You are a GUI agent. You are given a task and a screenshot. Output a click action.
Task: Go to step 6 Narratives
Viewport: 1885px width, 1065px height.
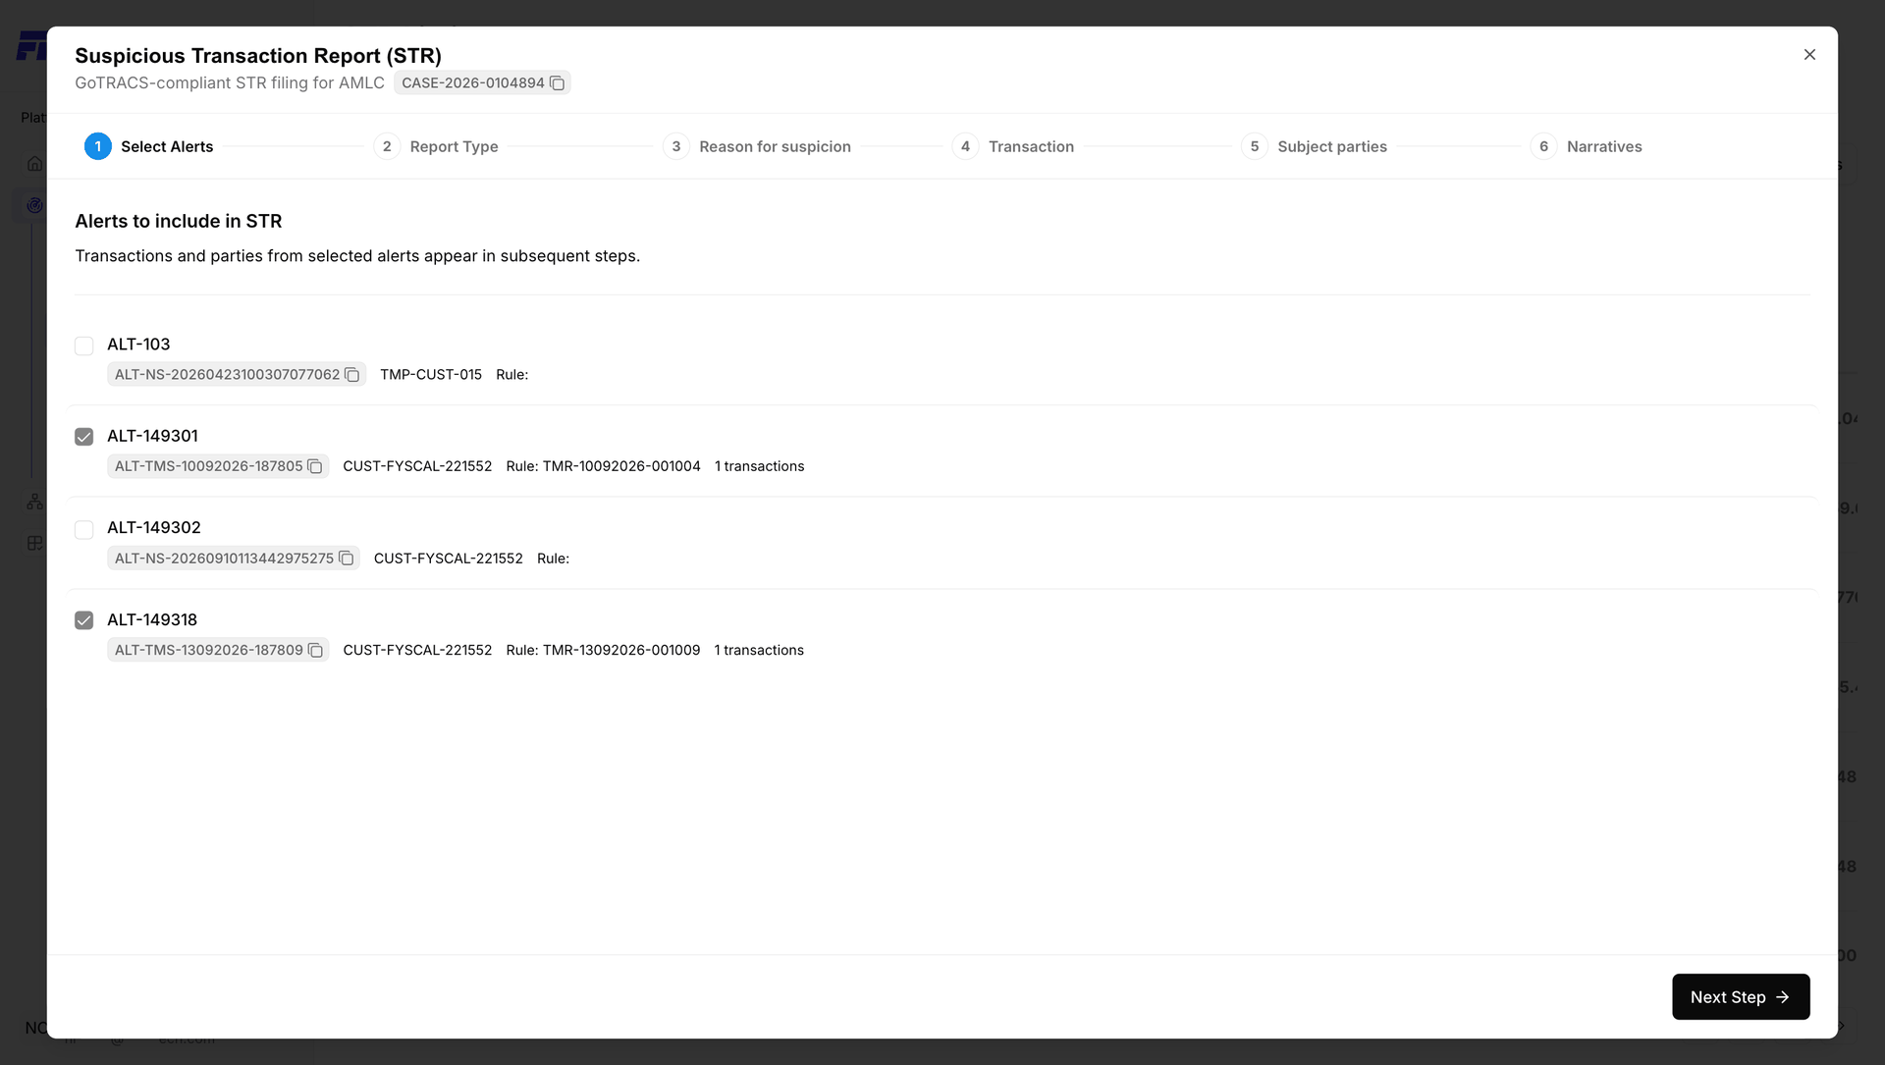(1587, 146)
